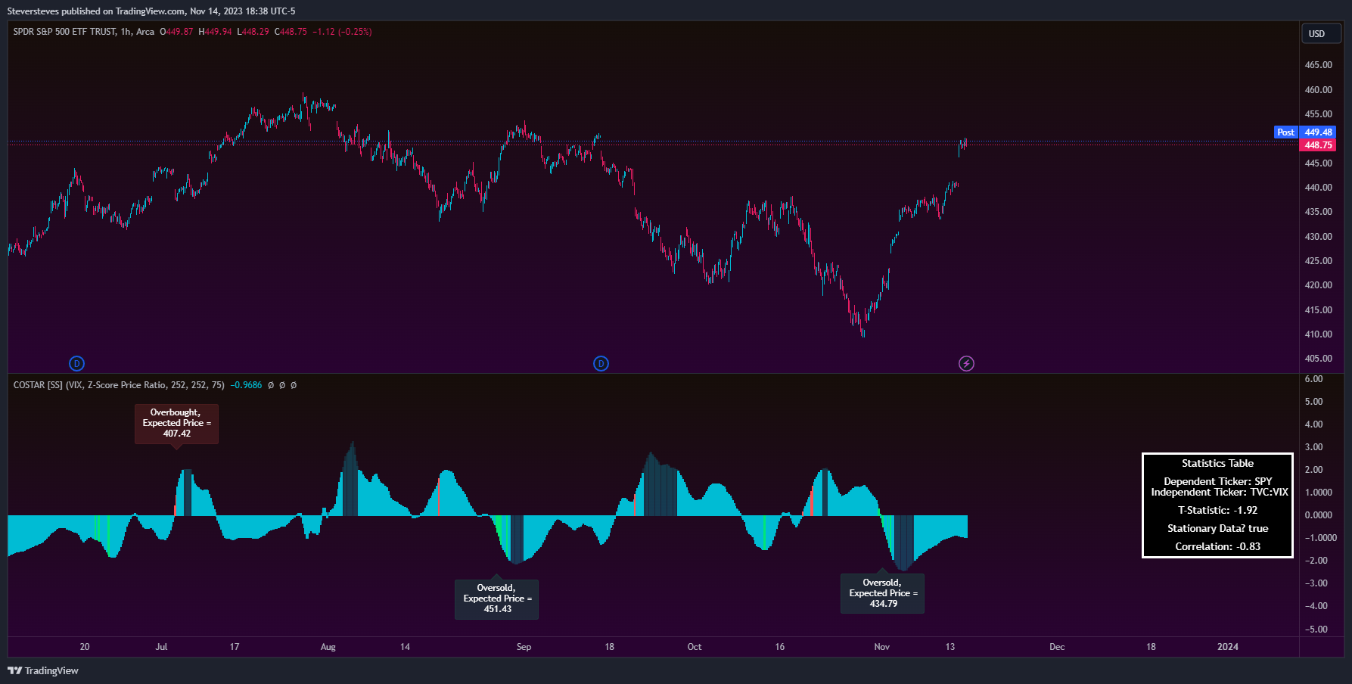Viewport: 1352px width, 684px height.
Task: Click the 0.0000 indicator axis label
Action: (x=1318, y=515)
